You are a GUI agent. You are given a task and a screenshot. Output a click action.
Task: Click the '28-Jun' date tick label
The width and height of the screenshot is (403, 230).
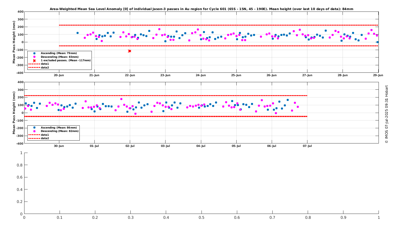[x=343, y=75]
